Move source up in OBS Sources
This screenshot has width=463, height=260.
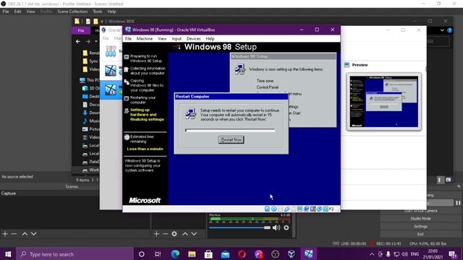[x=185, y=234]
